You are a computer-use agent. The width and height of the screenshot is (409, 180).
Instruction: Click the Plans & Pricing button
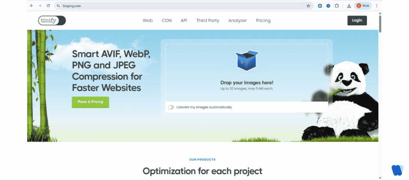point(90,102)
